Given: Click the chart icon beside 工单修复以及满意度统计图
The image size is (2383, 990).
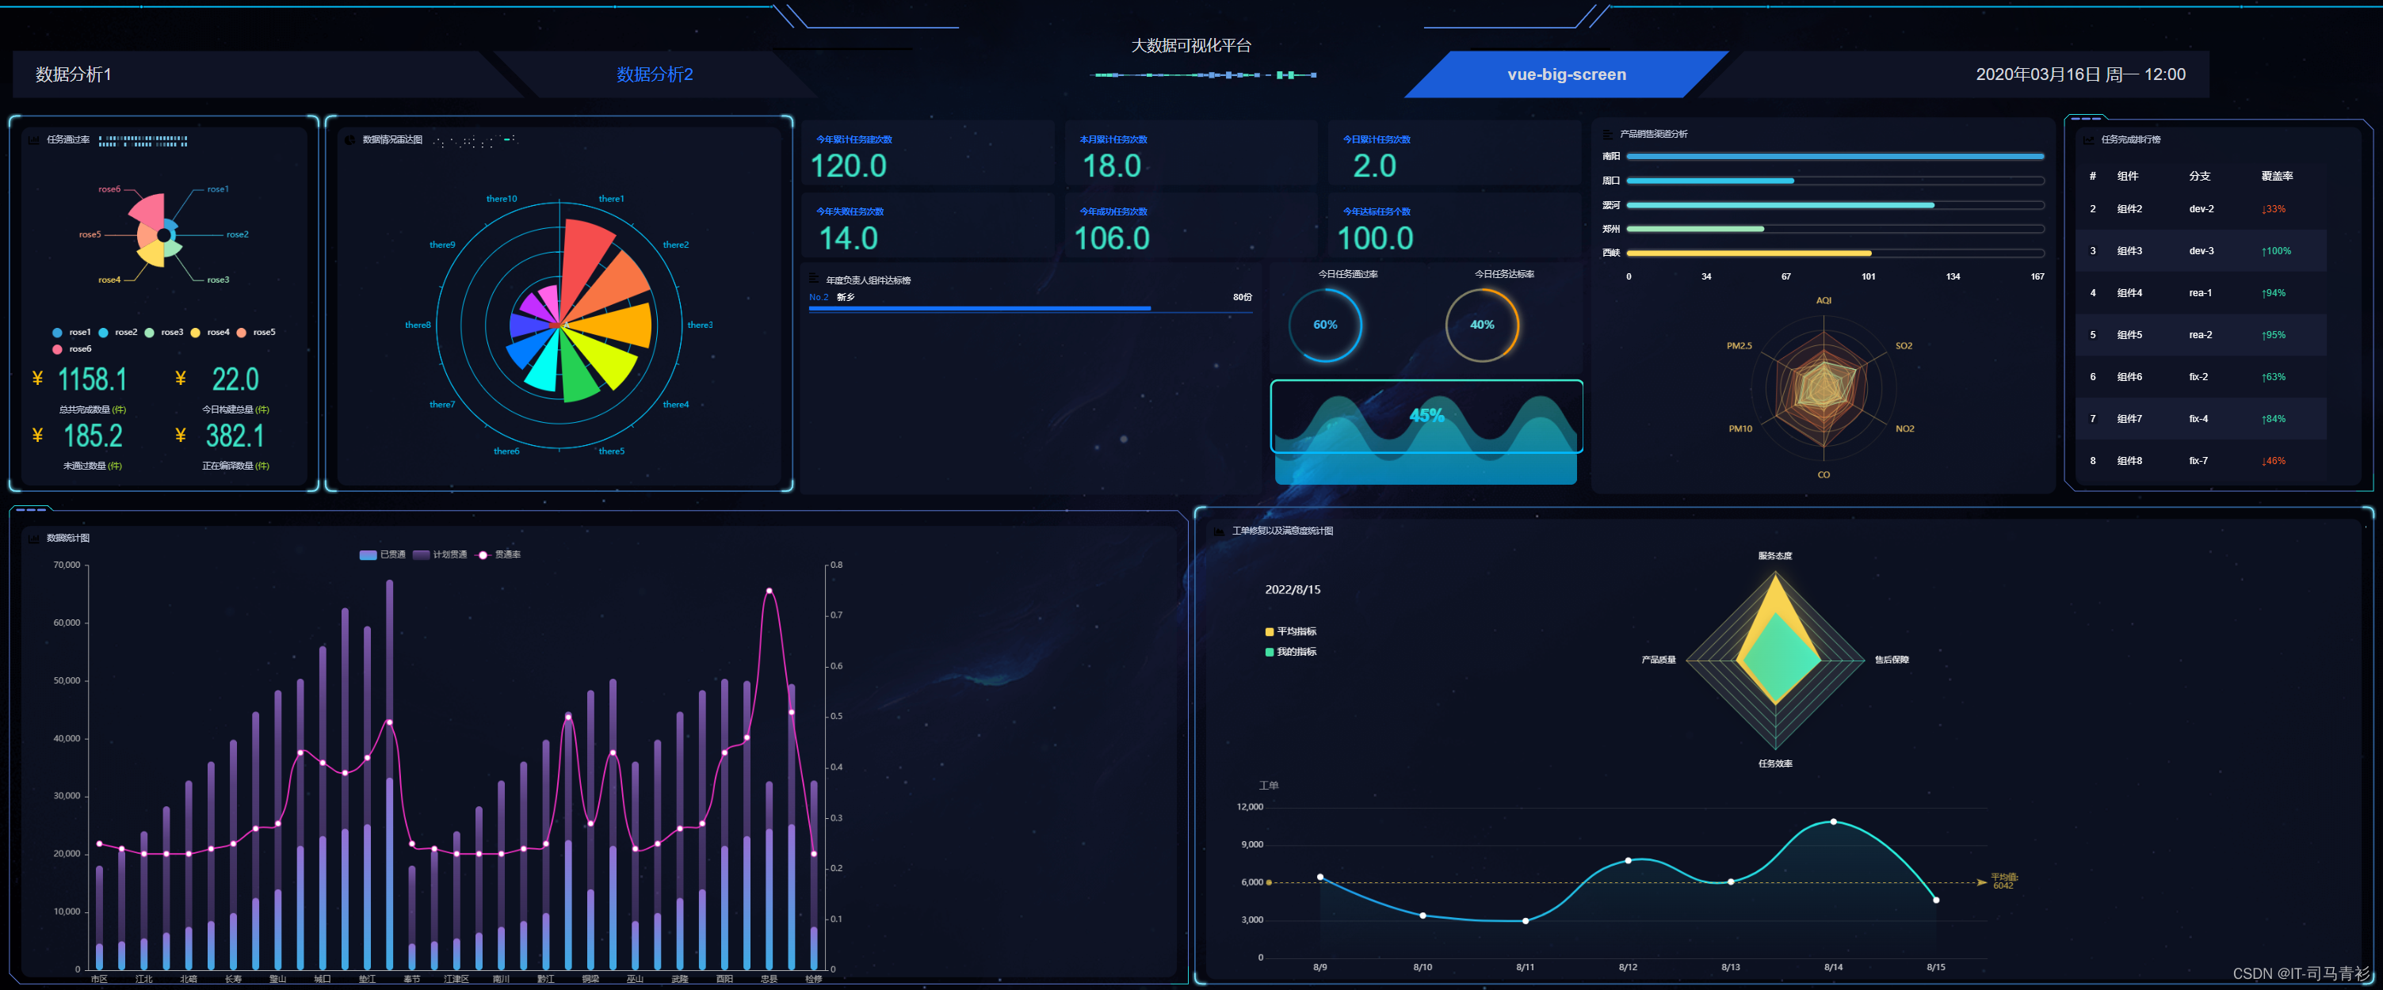Looking at the screenshot, I should tap(1220, 531).
